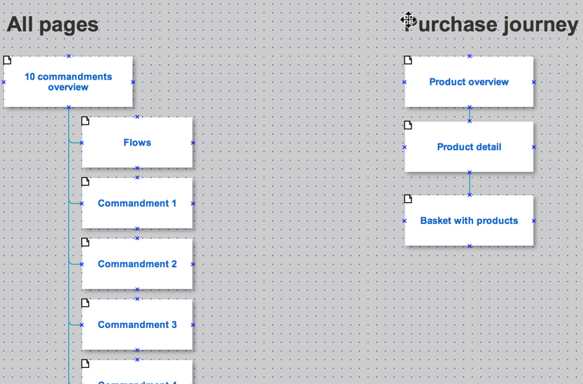This screenshot has height=384, width=583.
Task: Select the Basket with products box
Action: (469, 220)
